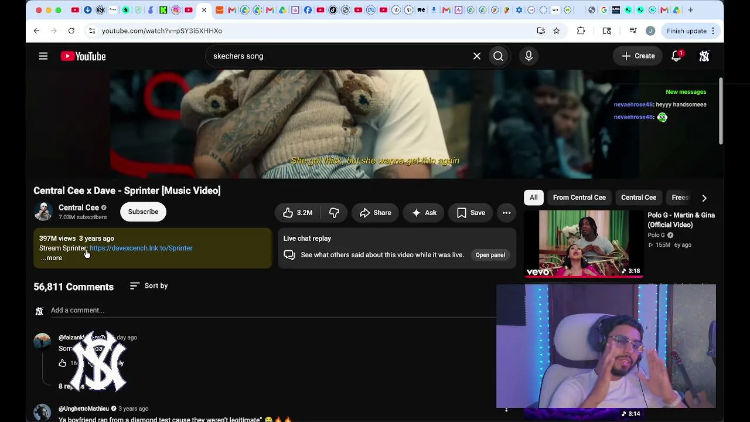Open the Polo G - Martin & Gina title
Image resolution: width=750 pixels, height=422 pixels.
coord(681,220)
